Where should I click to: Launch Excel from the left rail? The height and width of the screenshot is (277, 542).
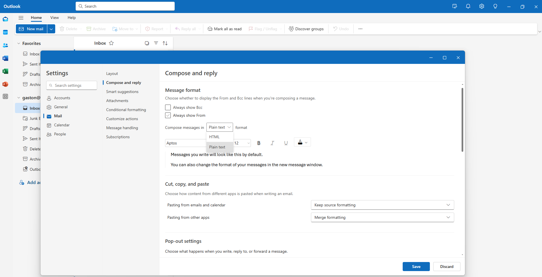click(5, 71)
